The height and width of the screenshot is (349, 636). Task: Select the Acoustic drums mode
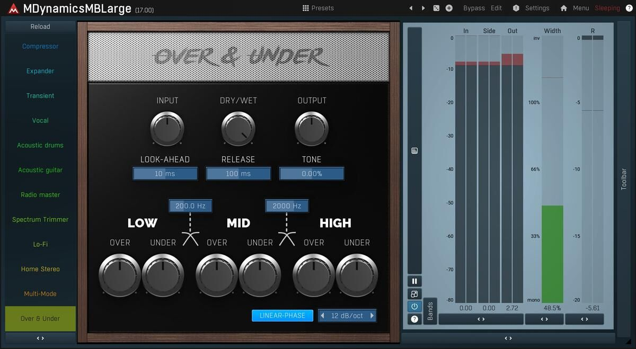(40, 145)
